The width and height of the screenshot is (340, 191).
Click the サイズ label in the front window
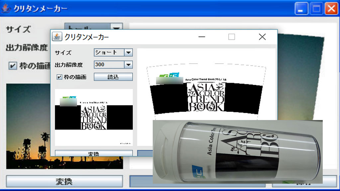(63, 53)
